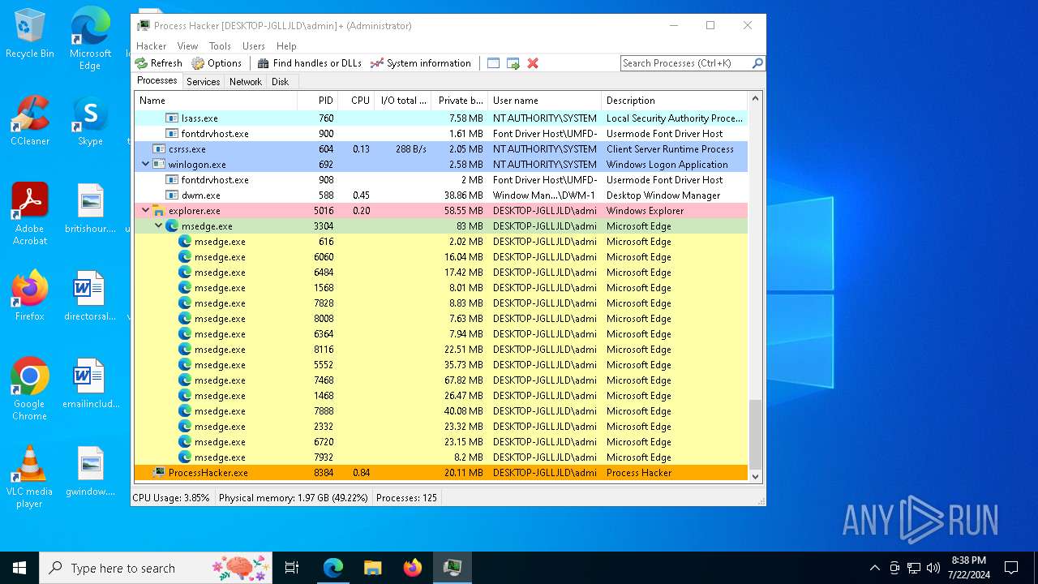1038x584 pixels.
Task: Open the Tools menu
Action: 220,46
